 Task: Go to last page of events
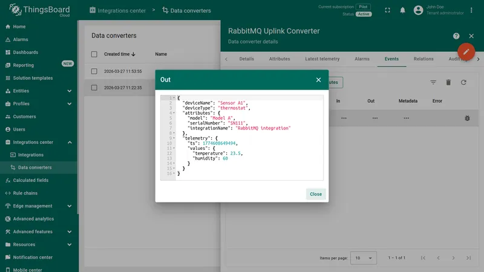pos(468,258)
